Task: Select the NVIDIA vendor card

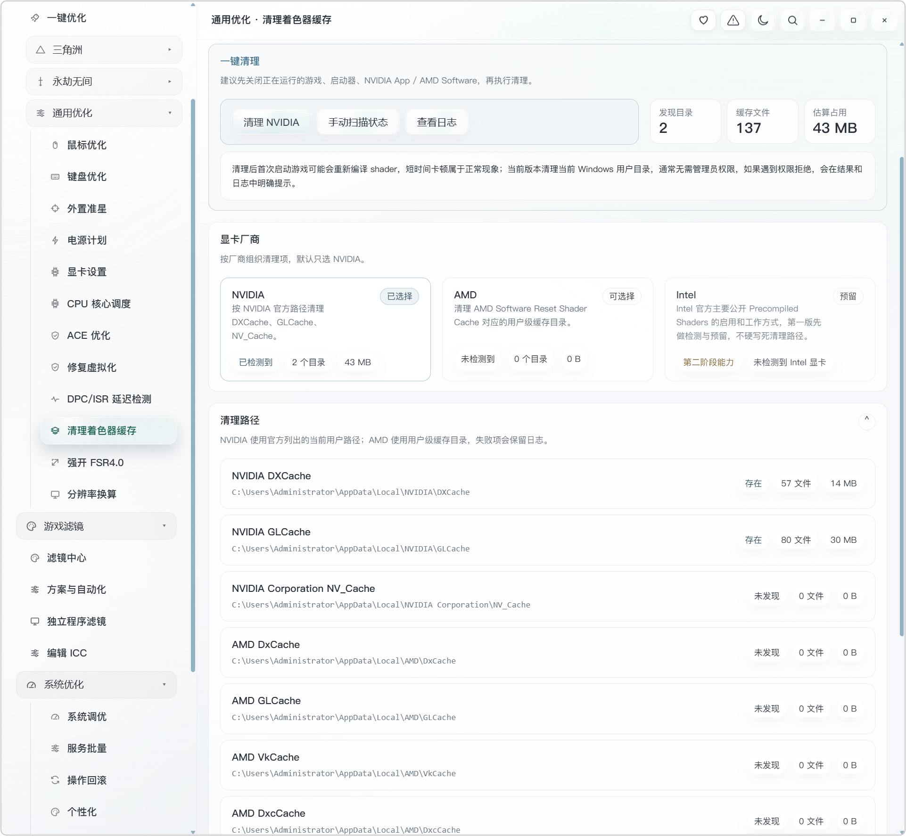Action: coord(325,329)
